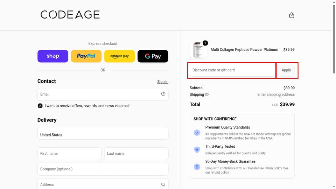Screen dimensions: 336x189
Task: Focus the Company (optional) field
Action: click(103, 169)
